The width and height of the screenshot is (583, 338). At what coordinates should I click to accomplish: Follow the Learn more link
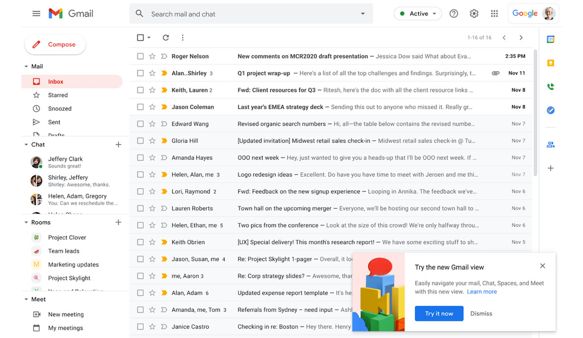click(x=481, y=292)
